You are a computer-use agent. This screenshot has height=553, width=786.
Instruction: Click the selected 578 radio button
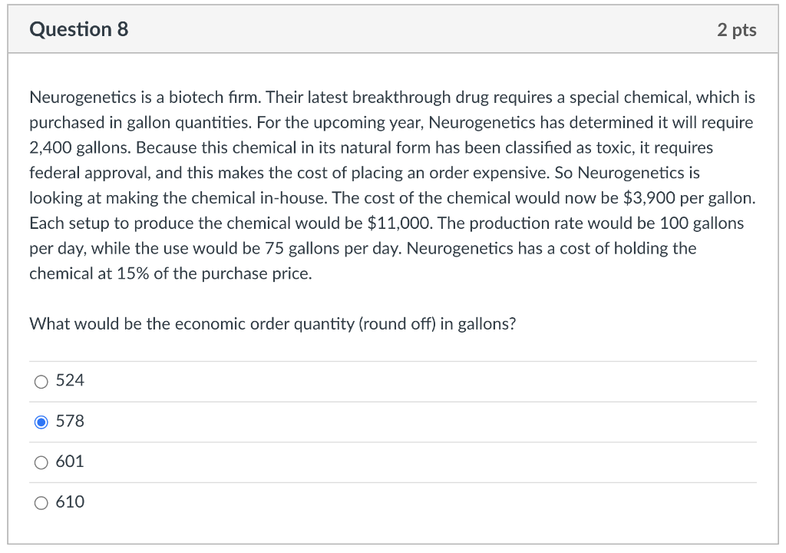coord(41,422)
